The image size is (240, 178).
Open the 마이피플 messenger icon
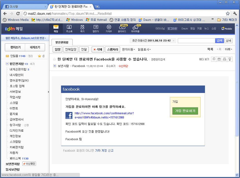pyautogui.click(x=135, y=29)
